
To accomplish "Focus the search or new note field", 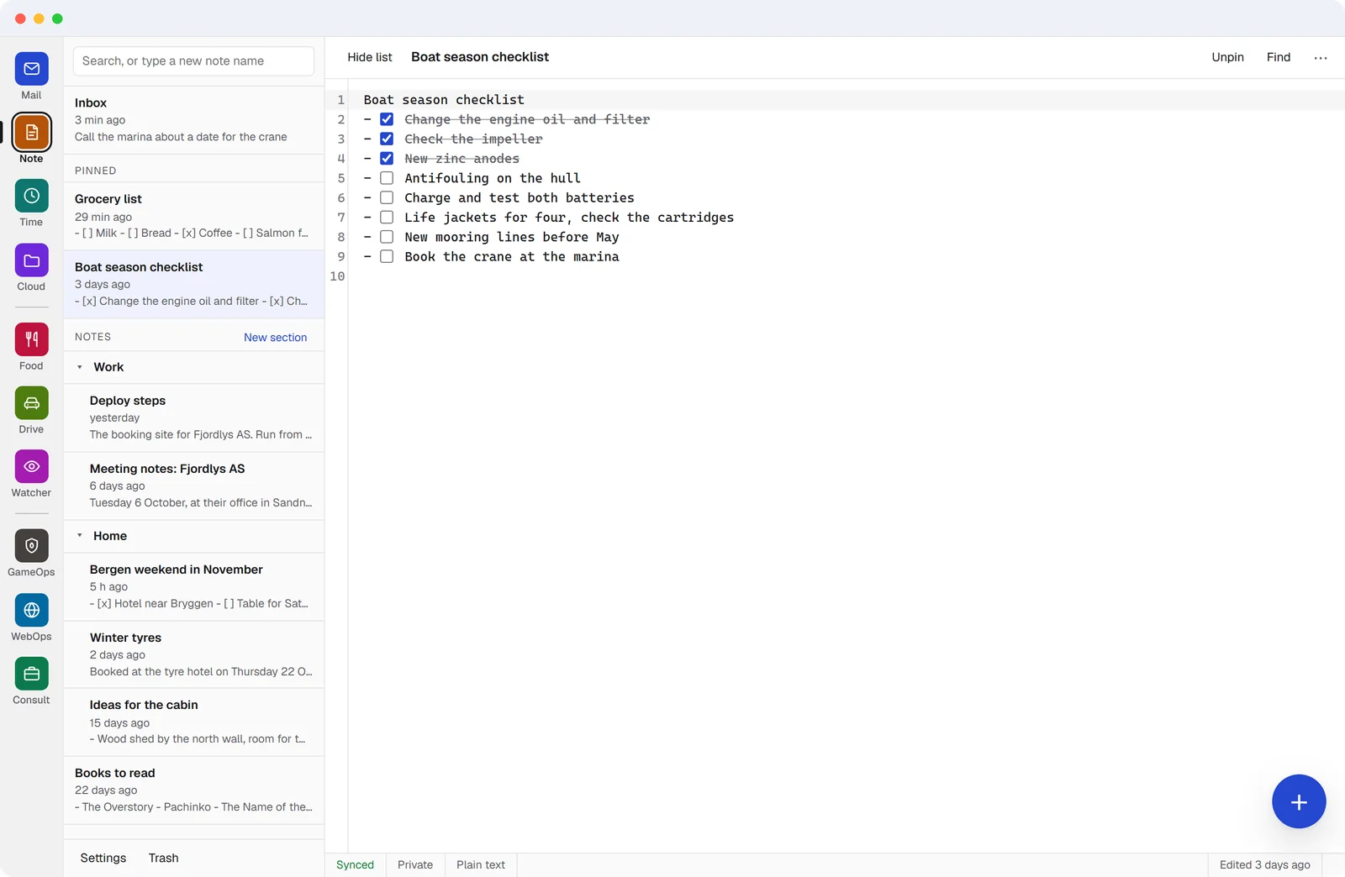I will tap(193, 61).
